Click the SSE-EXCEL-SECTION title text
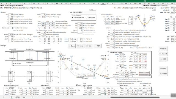Image resolution: width=176 pixels, height=99 pixels. (149, 5)
